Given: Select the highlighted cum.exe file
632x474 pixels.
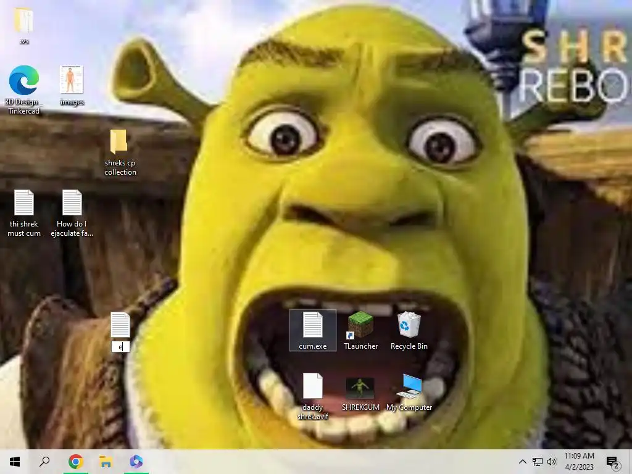Looking at the screenshot, I should pyautogui.click(x=313, y=331).
